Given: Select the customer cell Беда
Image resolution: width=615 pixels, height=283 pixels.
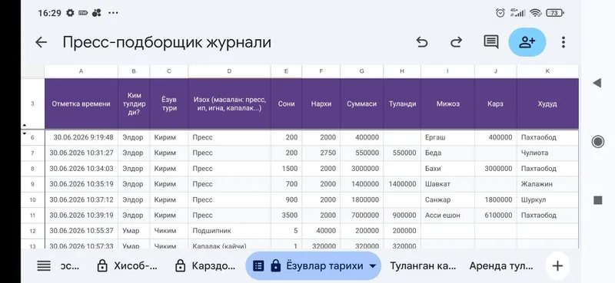Looking at the screenshot, I should click(x=448, y=153).
